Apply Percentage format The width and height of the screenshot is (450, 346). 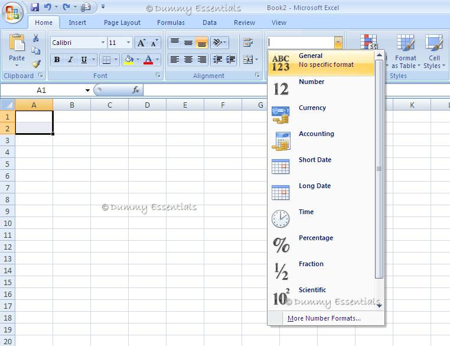coord(321,245)
